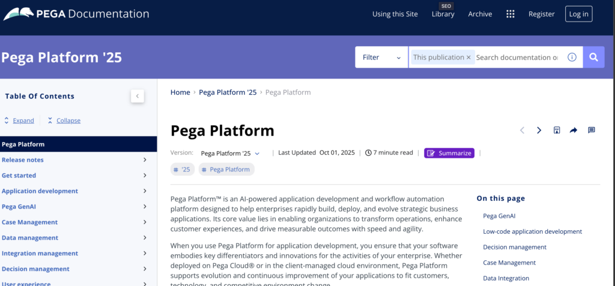
Task: Go to the next page arrow
Action: point(539,130)
